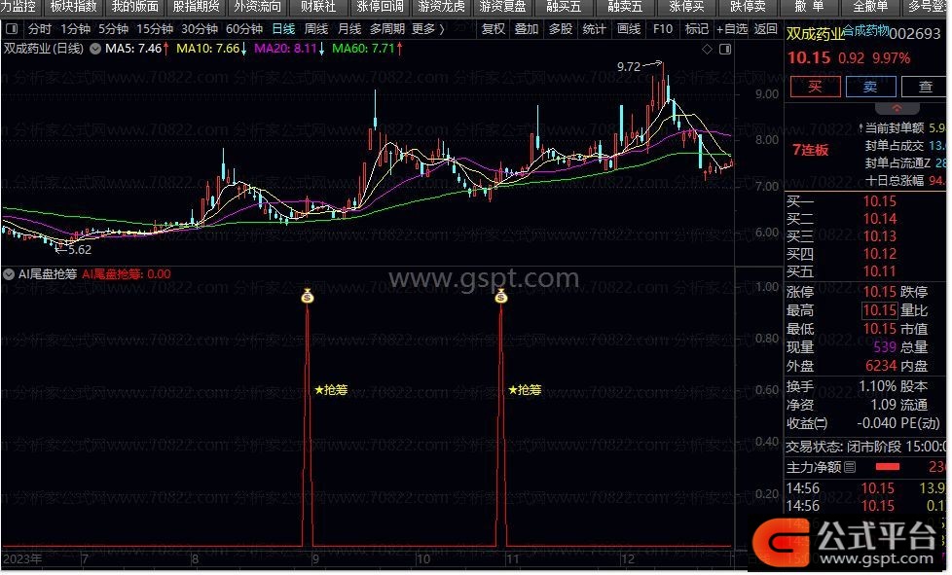This screenshot has width=952, height=575.
Task: Click the 返回 back button
Action: click(x=766, y=29)
